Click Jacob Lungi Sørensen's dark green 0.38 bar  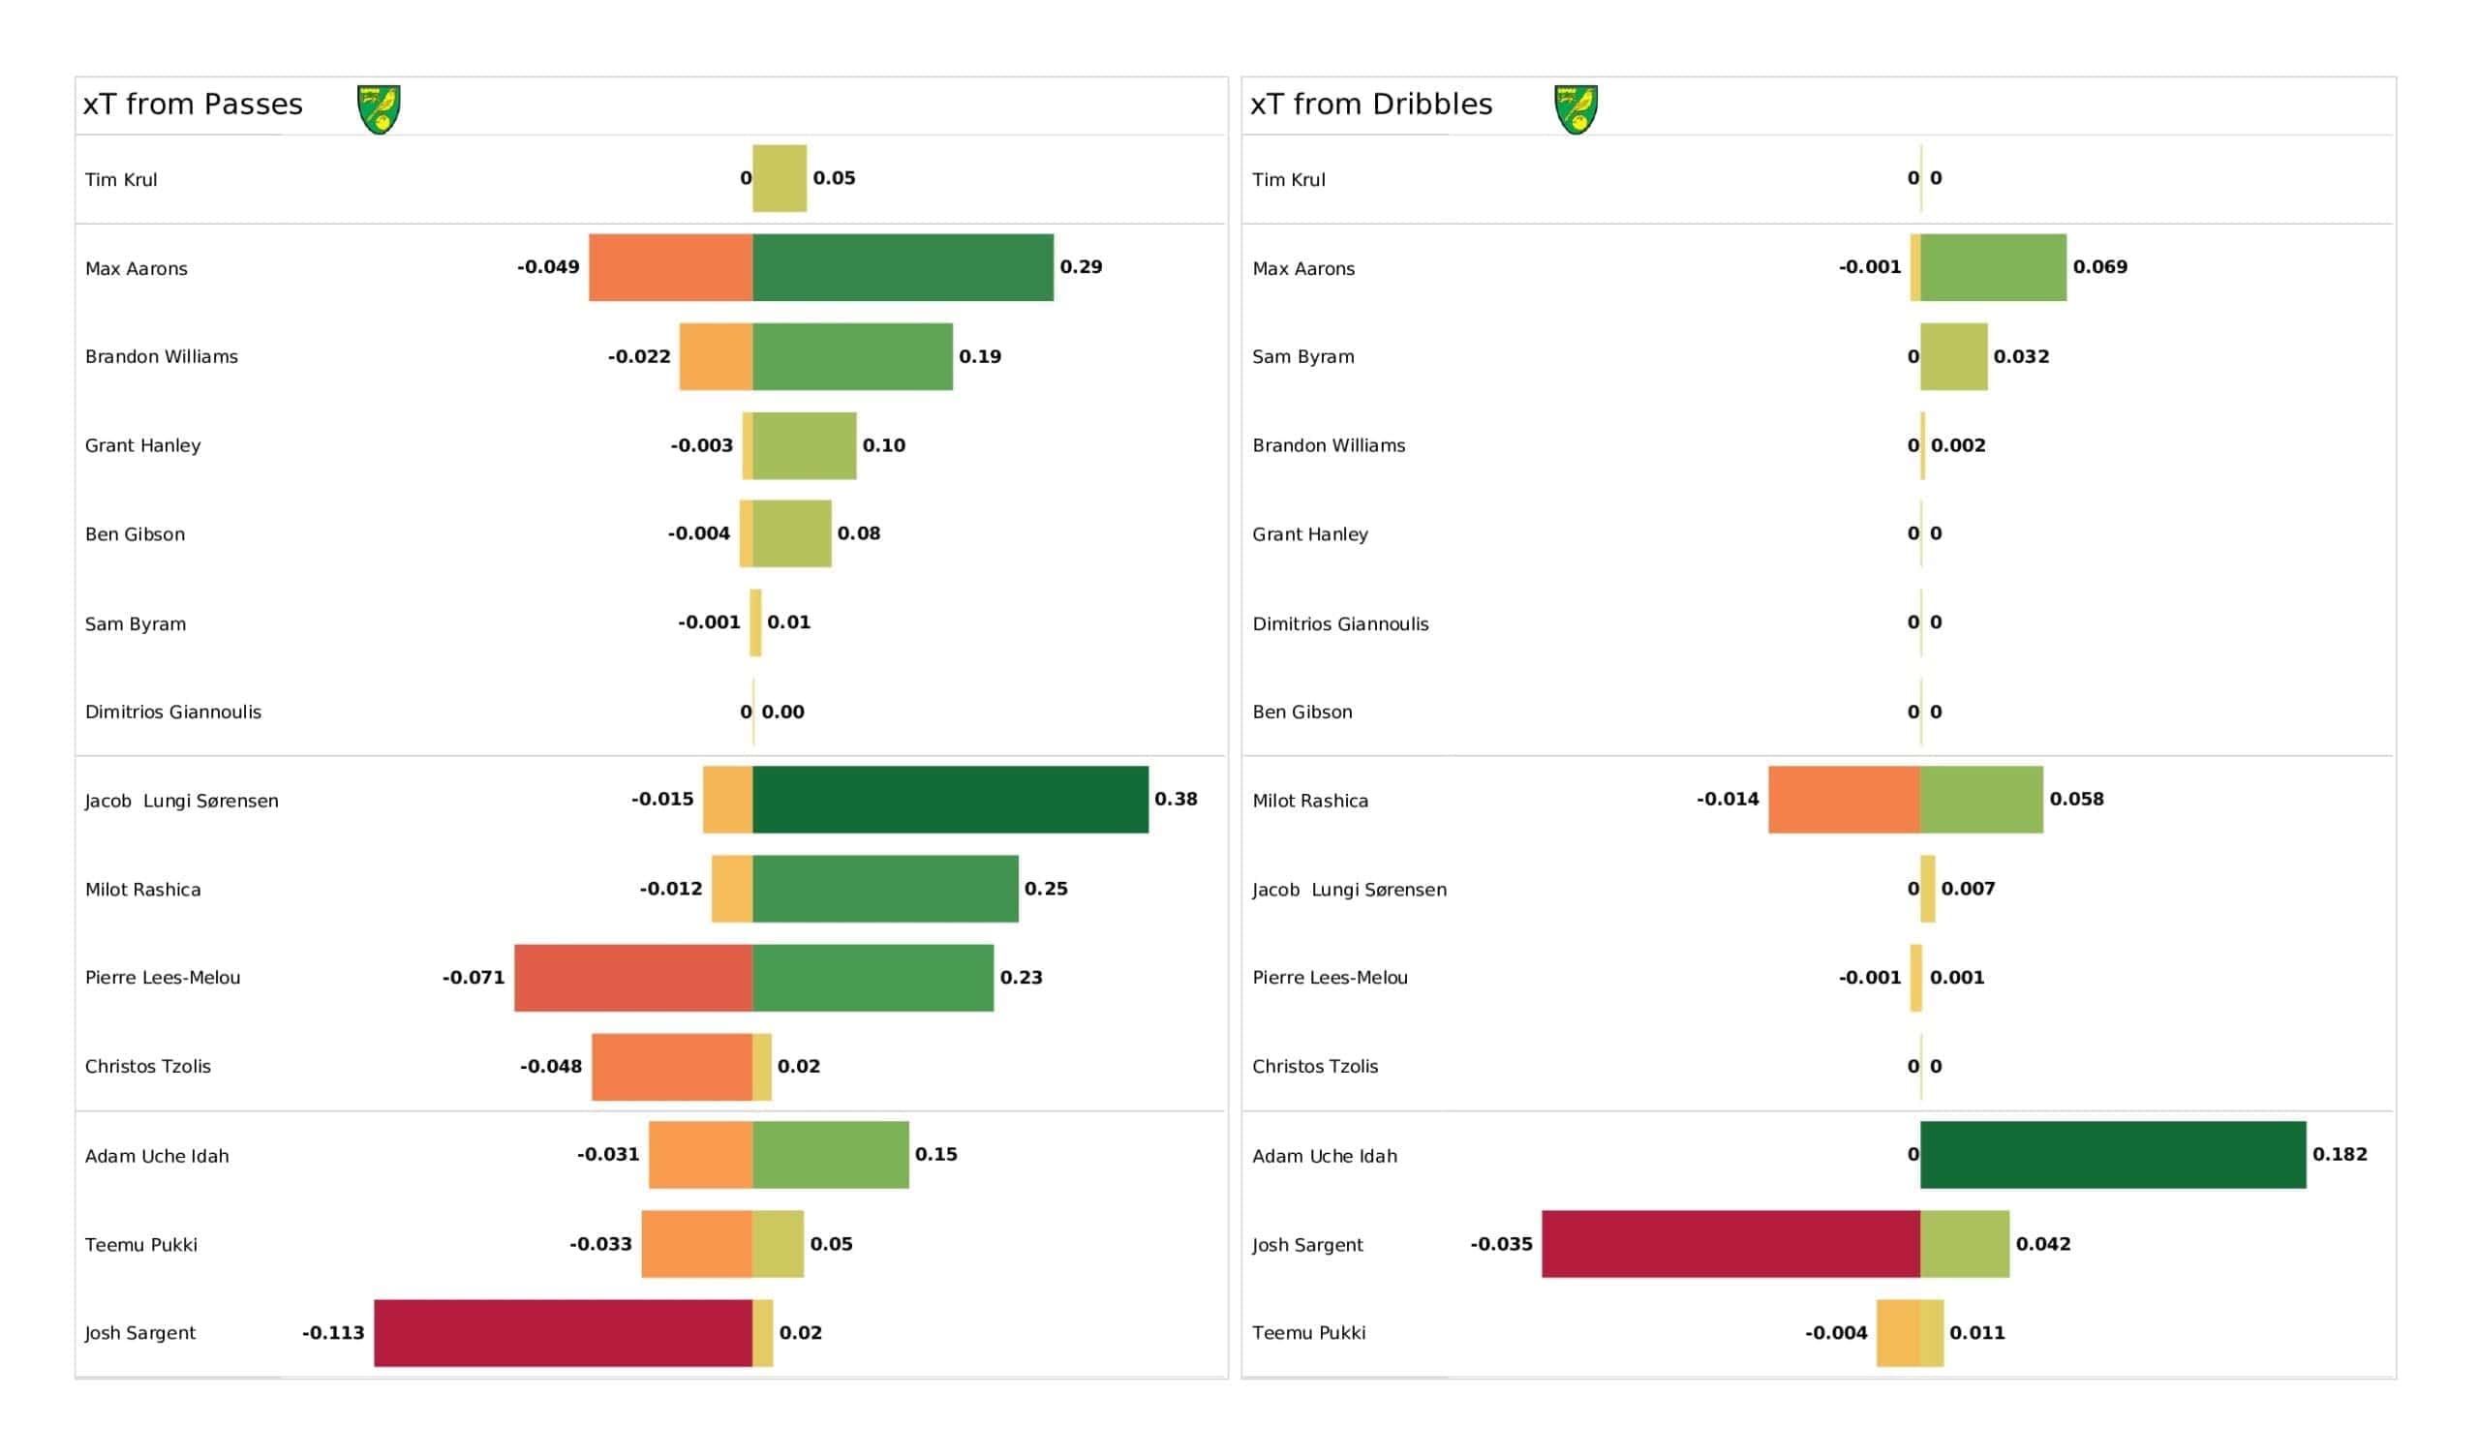950,799
